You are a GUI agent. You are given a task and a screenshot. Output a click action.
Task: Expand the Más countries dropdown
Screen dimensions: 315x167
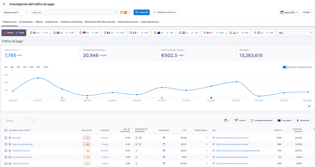point(295,33)
